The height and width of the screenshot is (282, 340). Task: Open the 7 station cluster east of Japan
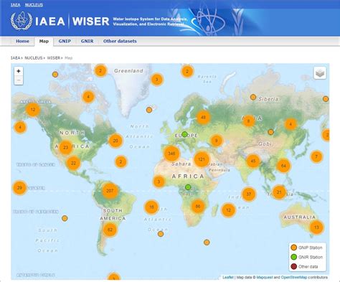click(x=316, y=157)
